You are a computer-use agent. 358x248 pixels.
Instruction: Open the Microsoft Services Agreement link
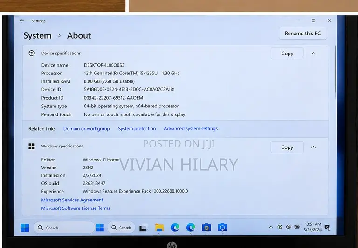tap(72, 200)
